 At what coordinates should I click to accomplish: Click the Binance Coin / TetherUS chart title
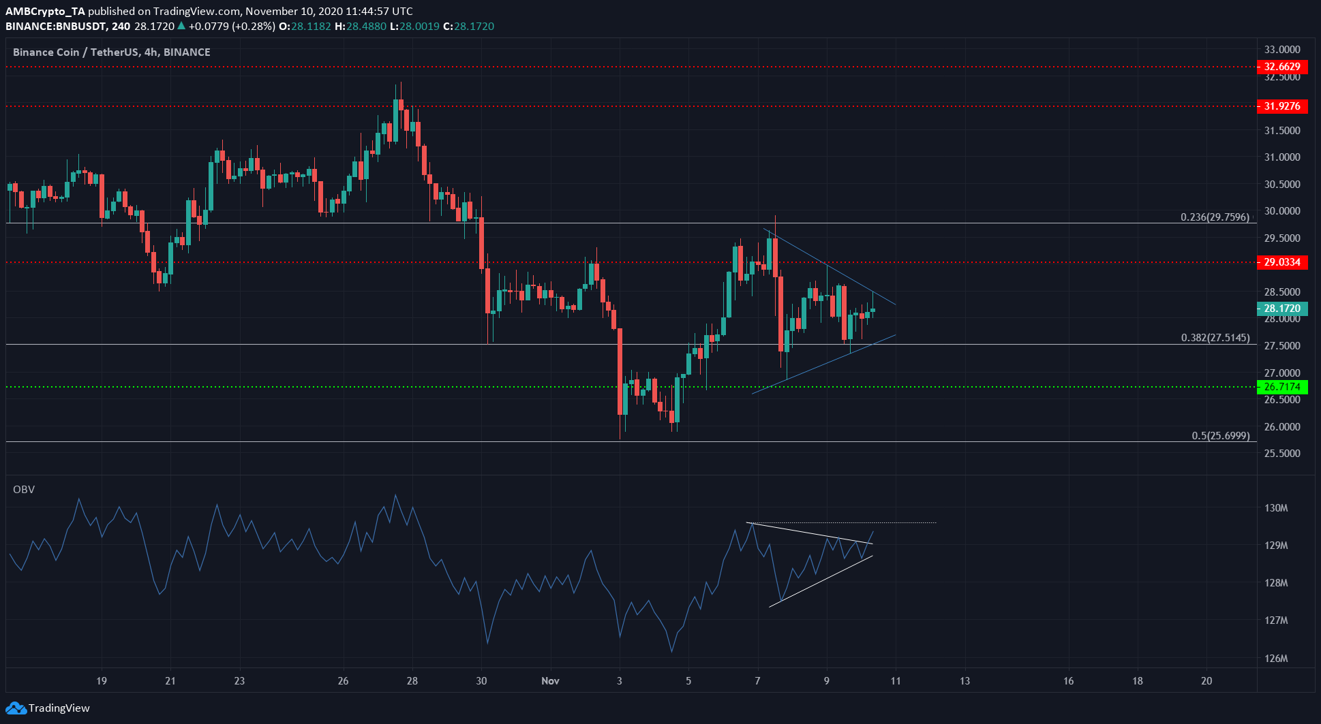point(112,52)
